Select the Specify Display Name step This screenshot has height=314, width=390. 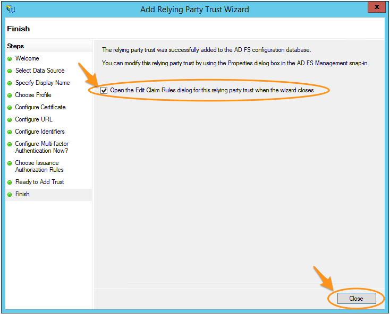pyautogui.click(x=43, y=83)
